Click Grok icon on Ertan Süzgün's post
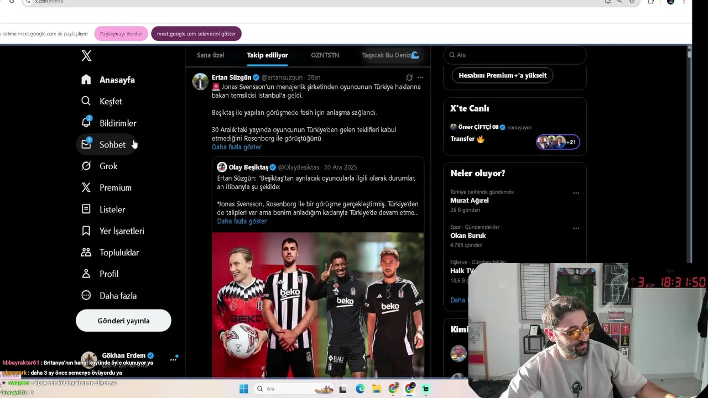Image resolution: width=708 pixels, height=398 pixels. 409,77
